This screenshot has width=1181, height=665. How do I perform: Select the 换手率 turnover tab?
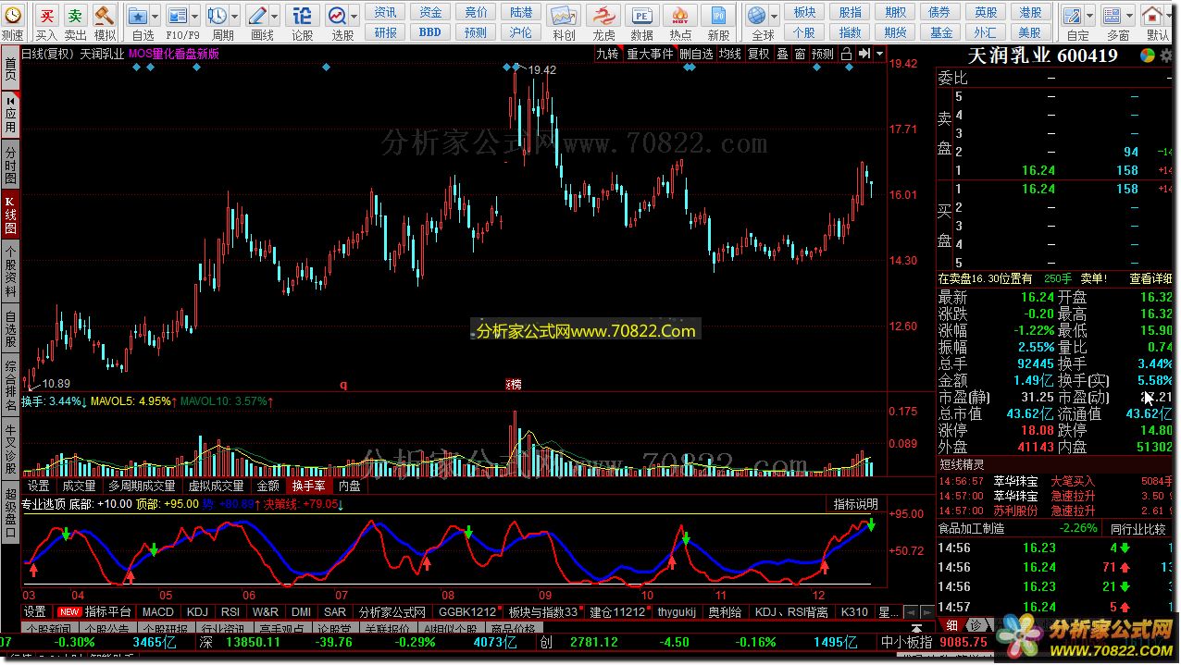coord(308,486)
